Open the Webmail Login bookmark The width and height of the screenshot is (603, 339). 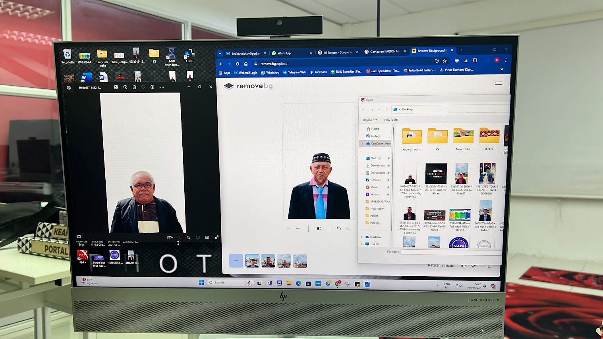pyautogui.click(x=245, y=73)
